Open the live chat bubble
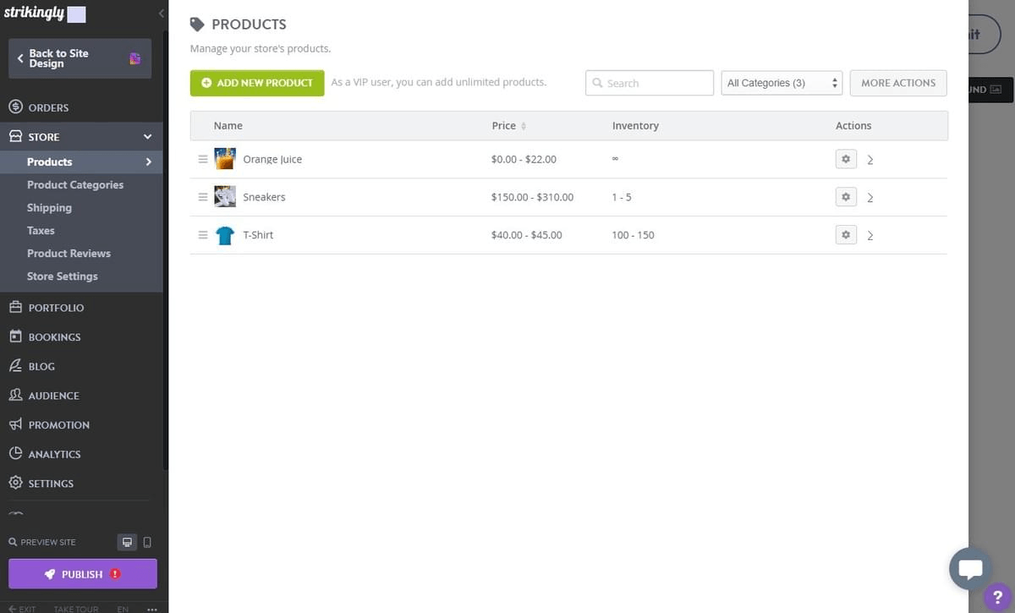 [970, 569]
